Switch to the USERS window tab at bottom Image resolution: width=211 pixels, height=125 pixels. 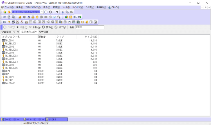pyautogui.click(x=56, y=119)
